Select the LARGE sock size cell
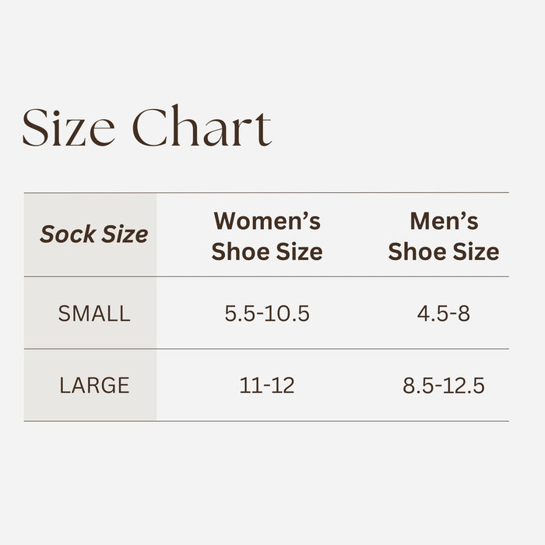Image resolution: width=545 pixels, height=545 pixels. 93,385
